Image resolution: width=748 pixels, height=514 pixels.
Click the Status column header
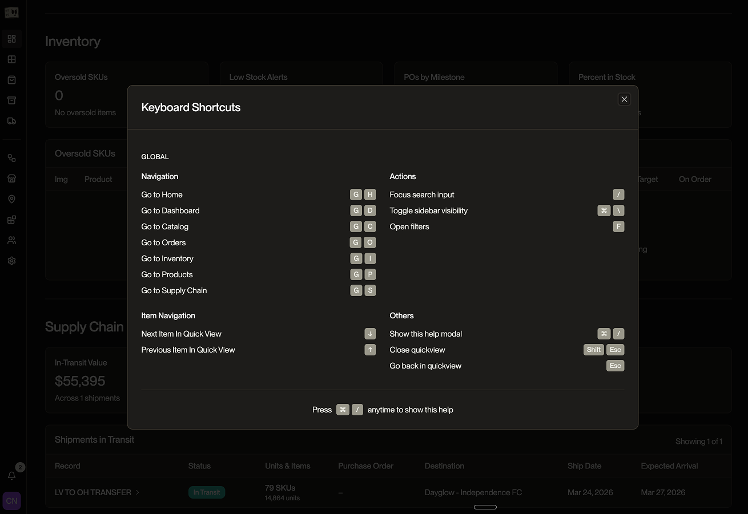coord(199,466)
